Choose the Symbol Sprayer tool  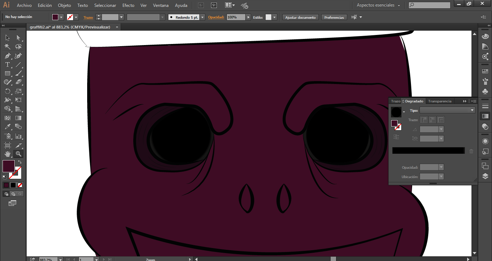[7, 136]
